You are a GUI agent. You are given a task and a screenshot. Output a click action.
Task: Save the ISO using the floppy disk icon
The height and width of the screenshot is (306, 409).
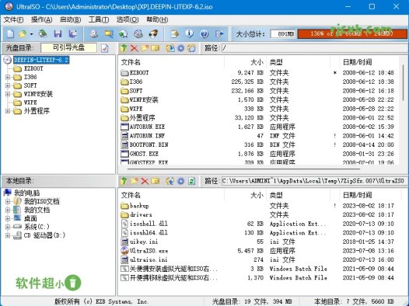pos(58,34)
